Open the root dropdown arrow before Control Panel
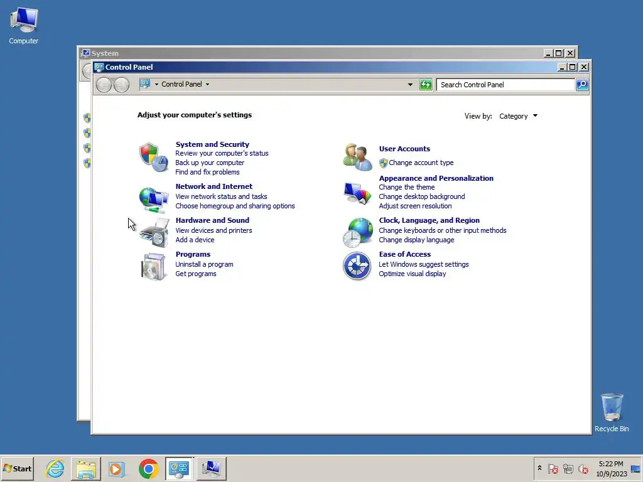The height and width of the screenshot is (482, 643). click(x=156, y=85)
